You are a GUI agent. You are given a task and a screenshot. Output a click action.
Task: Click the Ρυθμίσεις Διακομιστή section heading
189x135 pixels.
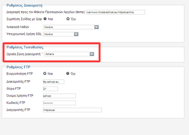tap(24, 5)
